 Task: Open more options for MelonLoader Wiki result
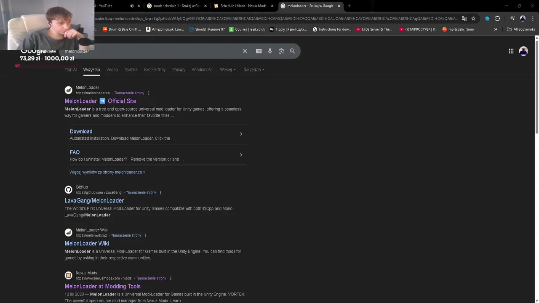[x=146, y=236]
